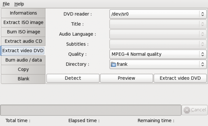Open the DVD reader dropdown
208x126 pixels.
point(158,14)
